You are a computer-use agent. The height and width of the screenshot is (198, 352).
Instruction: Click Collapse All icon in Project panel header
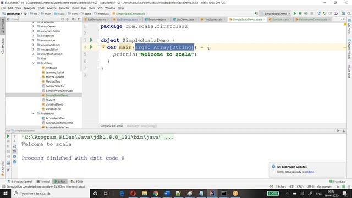point(67,19)
